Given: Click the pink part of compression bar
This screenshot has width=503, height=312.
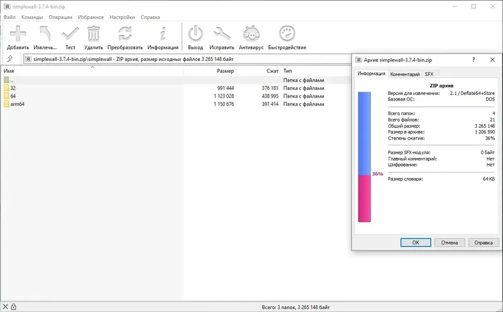Looking at the screenshot, I should point(365,198).
